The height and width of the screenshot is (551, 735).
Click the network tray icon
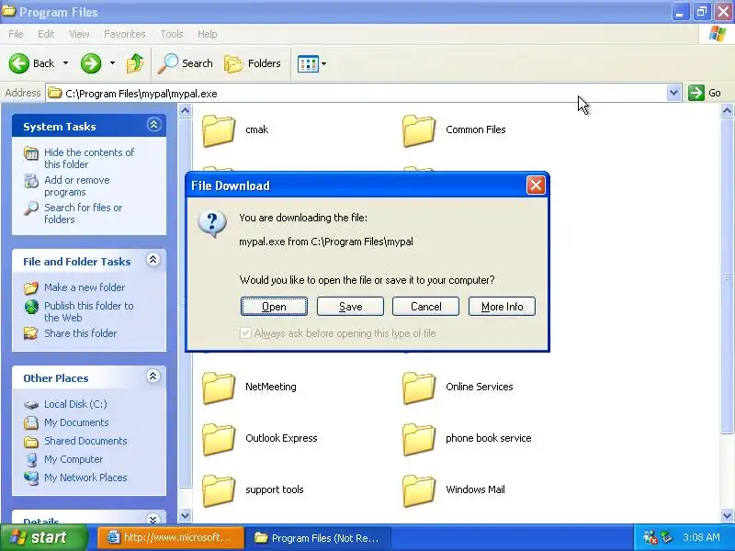pyautogui.click(x=650, y=537)
